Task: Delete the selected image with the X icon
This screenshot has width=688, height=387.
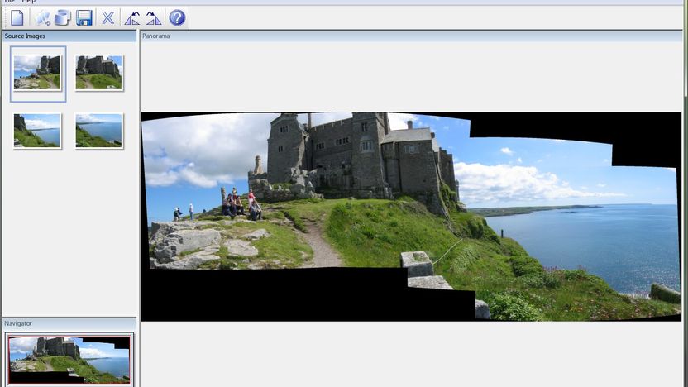Action: point(108,18)
